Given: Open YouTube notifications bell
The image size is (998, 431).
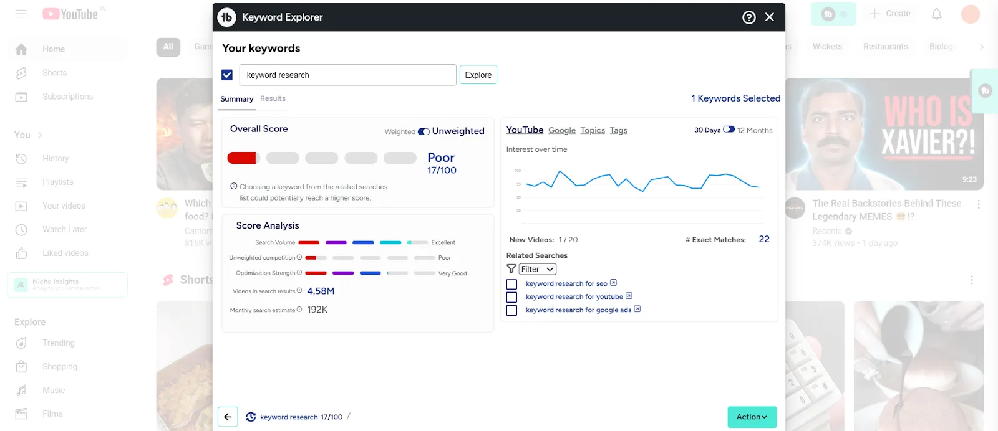Looking at the screenshot, I should 937,14.
